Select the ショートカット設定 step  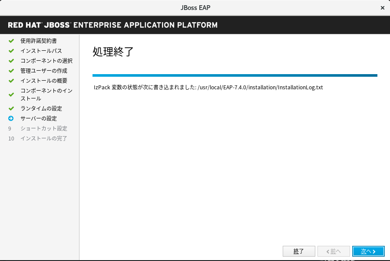(44, 128)
